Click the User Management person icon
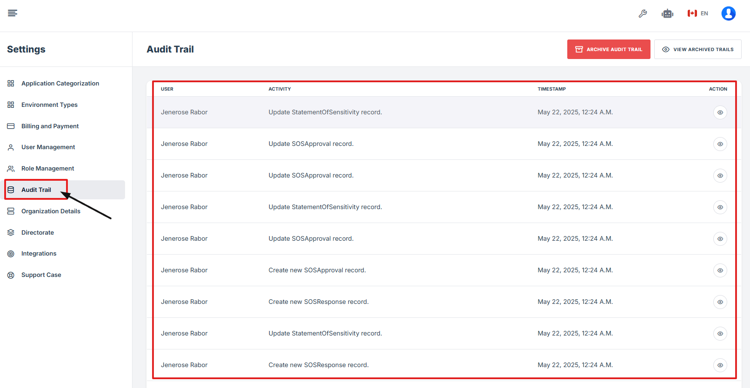Image resolution: width=750 pixels, height=388 pixels. pos(11,147)
